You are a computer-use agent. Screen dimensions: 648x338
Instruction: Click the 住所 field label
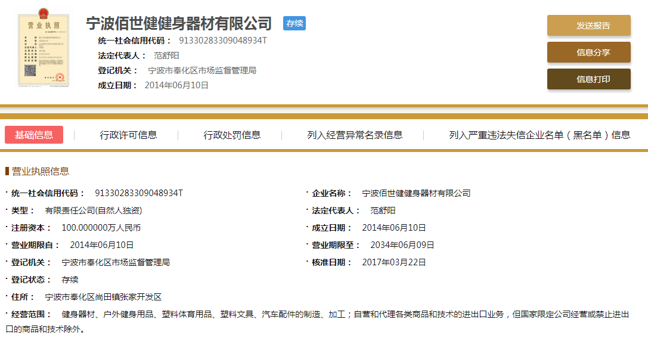[x=22, y=297]
